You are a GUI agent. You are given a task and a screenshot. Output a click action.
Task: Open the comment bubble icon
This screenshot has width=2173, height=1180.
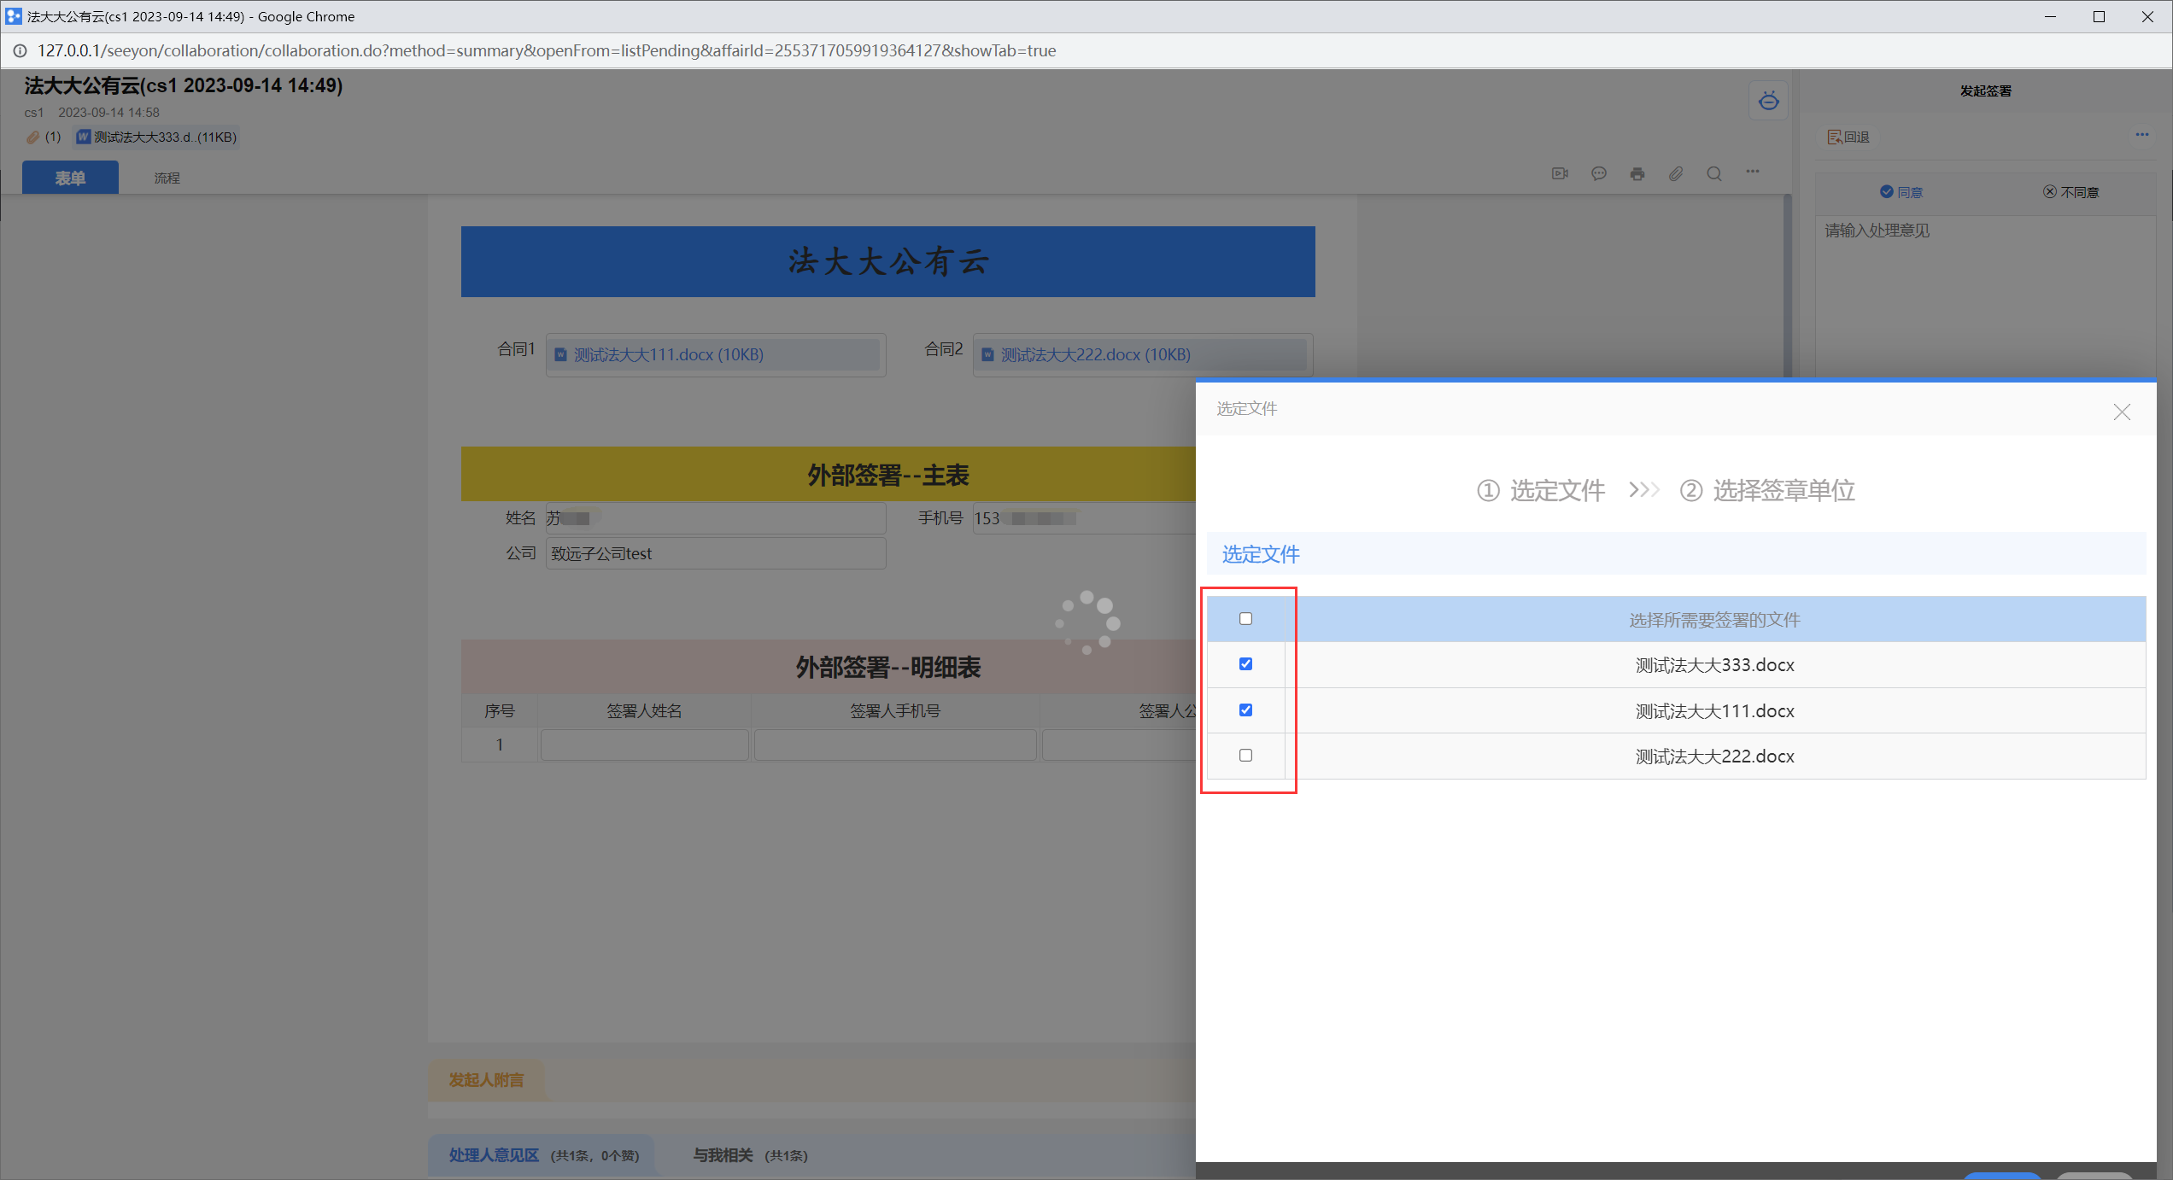tap(1599, 174)
